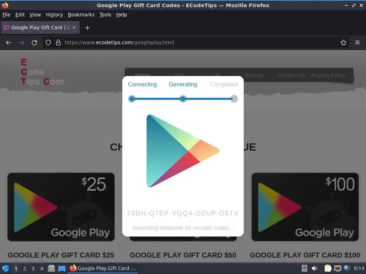
Task: Open the Tools menu
Action: [x=105, y=15]
